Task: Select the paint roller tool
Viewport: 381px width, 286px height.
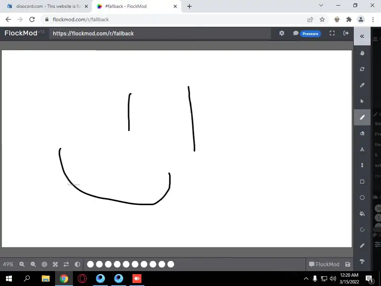Action: [362, 262]
